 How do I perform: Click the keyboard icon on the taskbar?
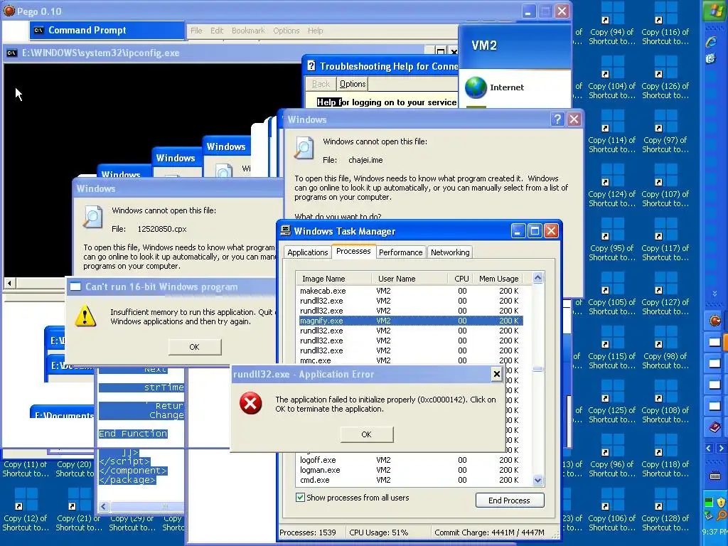click(715, 476)
